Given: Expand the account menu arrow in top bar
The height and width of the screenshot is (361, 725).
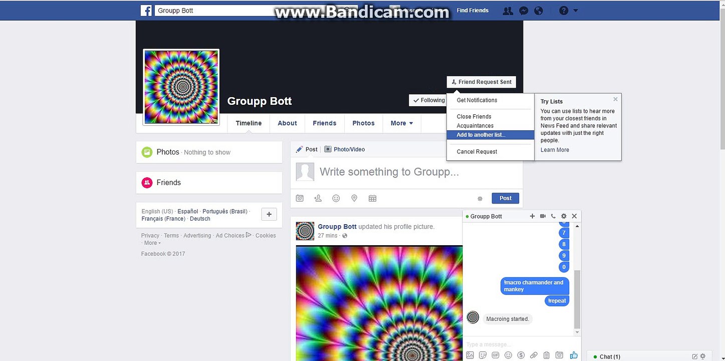Looking at the screenshot, I should pos(576,11).
